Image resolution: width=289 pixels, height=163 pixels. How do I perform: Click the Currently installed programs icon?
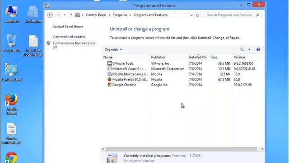click(112, 158)
